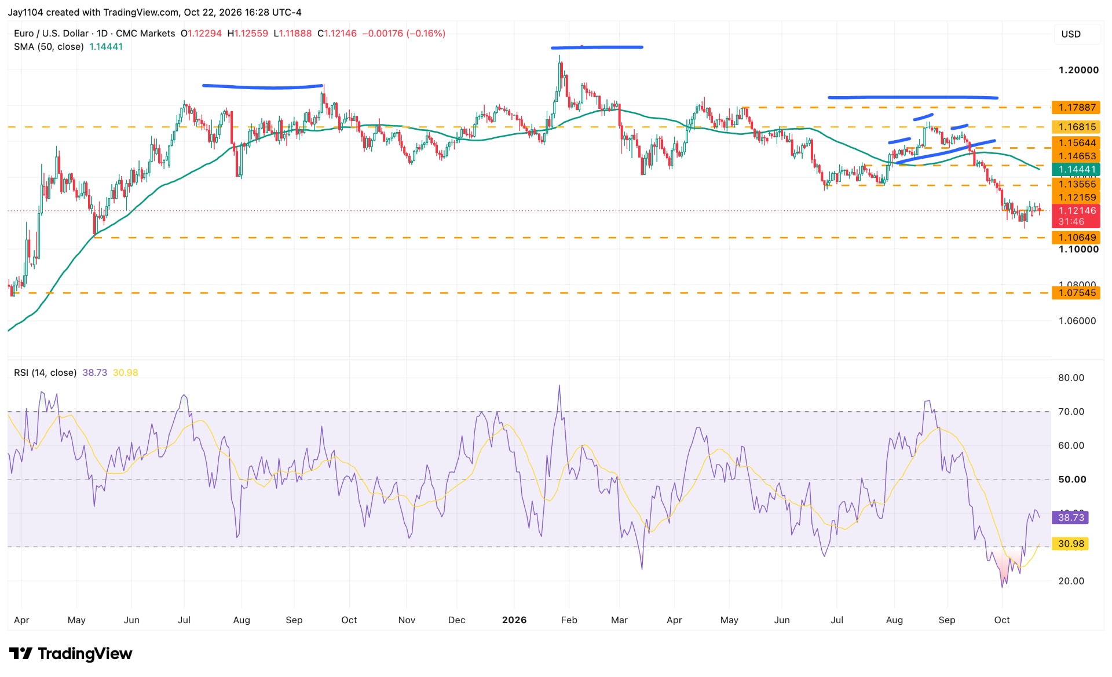Click the RSI value 38.73 in the legend

(x=95, y=373)
